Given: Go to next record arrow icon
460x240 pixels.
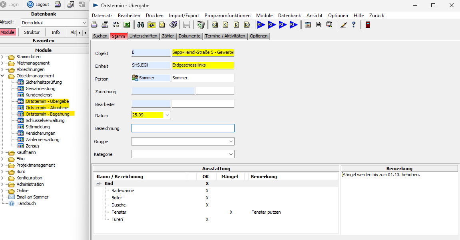Looking at the screenshot, I should pyautogui.click(x=236, y=25).
